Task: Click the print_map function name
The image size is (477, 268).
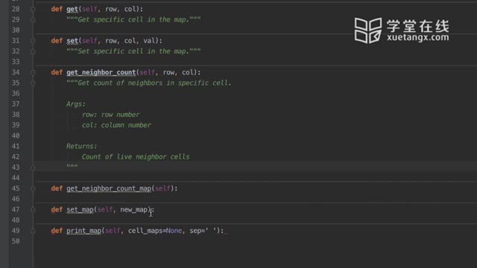Action: click(84, 231)
